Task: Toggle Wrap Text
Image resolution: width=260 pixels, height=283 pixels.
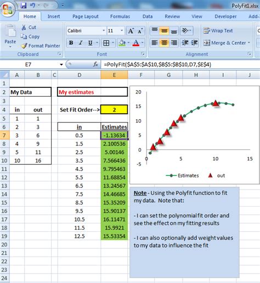Action: (218, 31)
